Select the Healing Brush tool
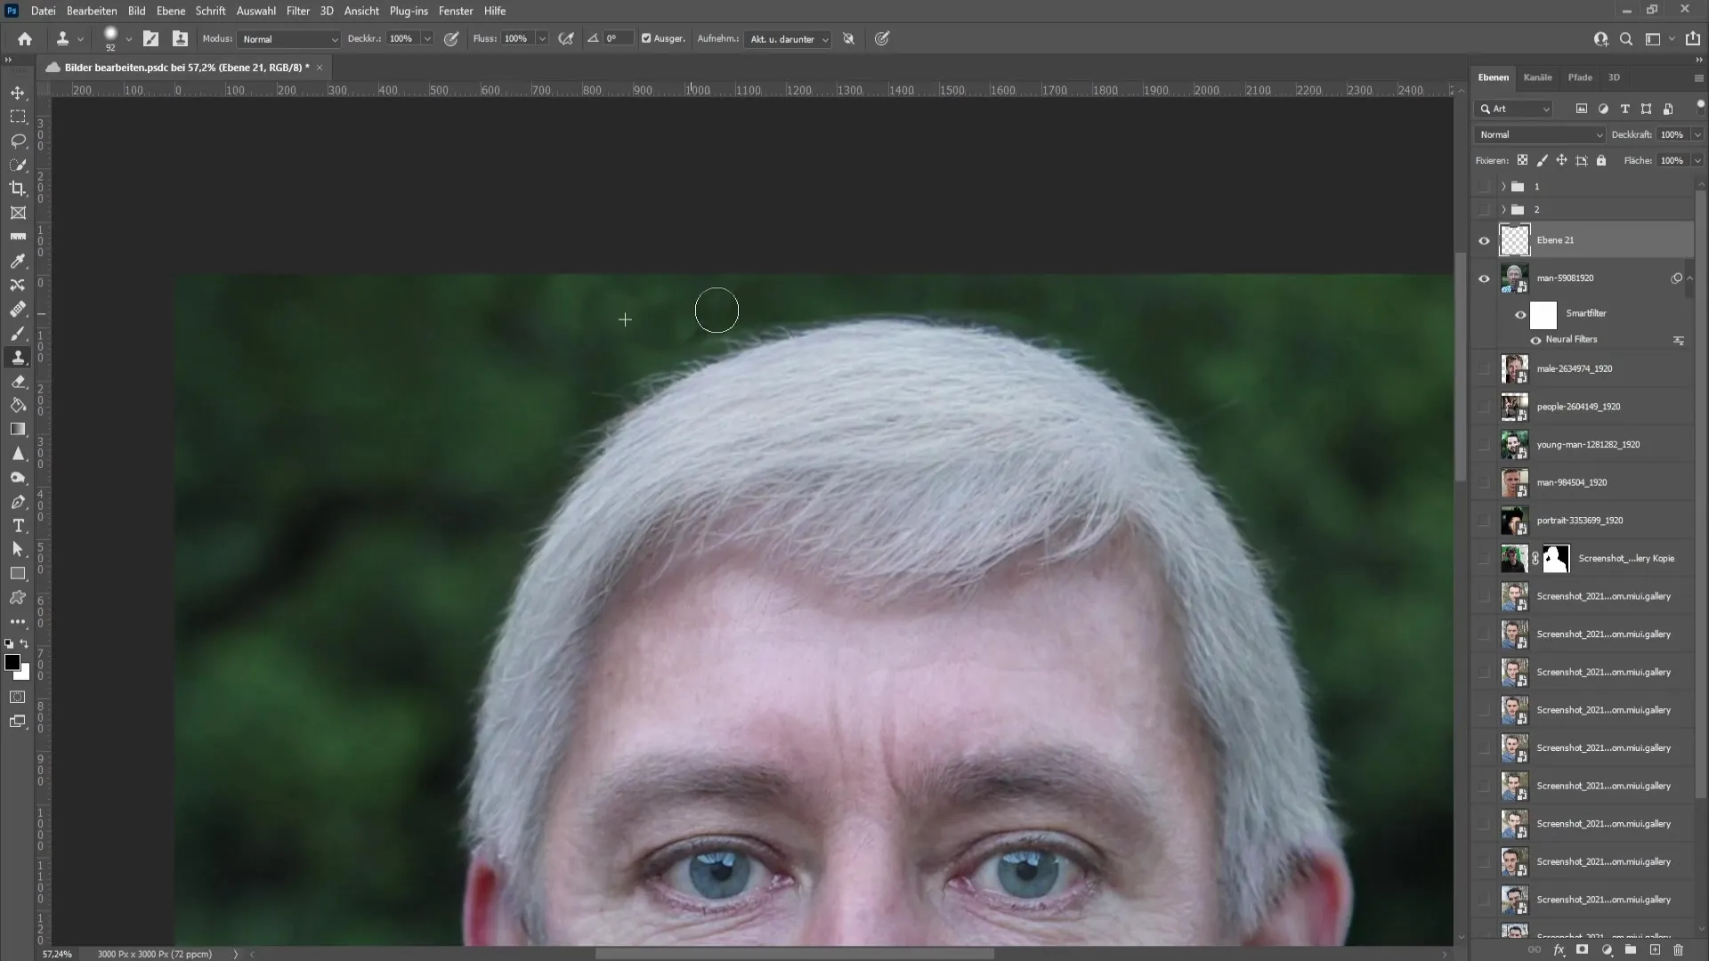Viewport: 1709px width, 961px height. (x=18, y=309)
